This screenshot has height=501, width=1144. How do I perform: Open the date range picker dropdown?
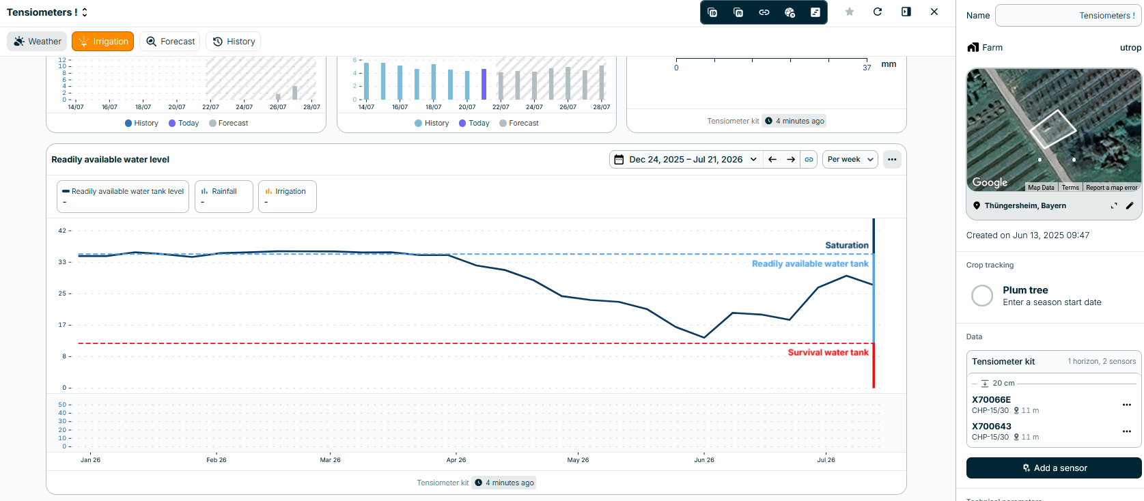click(685, 160)
